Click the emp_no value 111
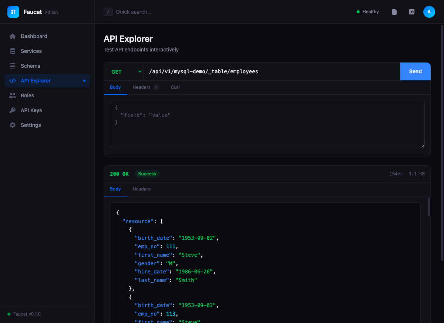Image resolution: width=444 pixels, height=323 pixels. pyautogui.click(x=171, y=246)
